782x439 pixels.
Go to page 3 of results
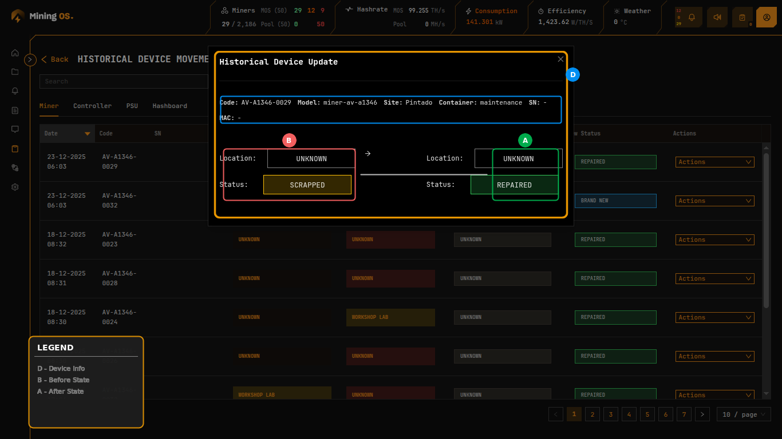(610, 414)
